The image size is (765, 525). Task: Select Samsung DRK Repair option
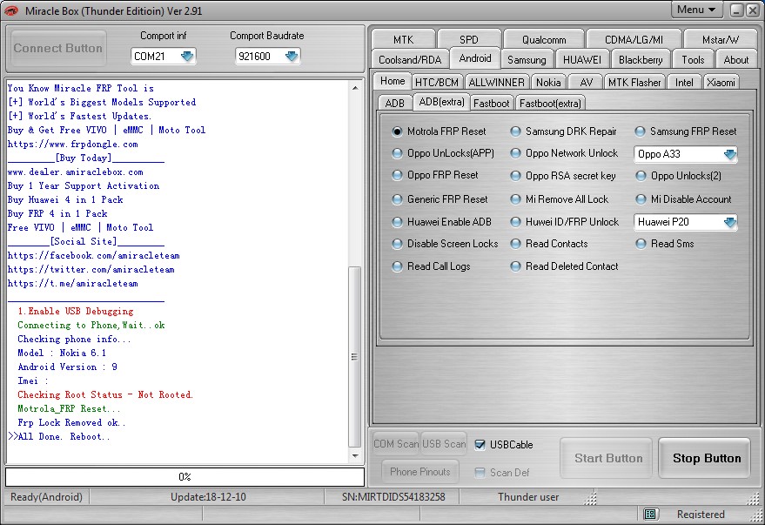click(x=515, y=131)
